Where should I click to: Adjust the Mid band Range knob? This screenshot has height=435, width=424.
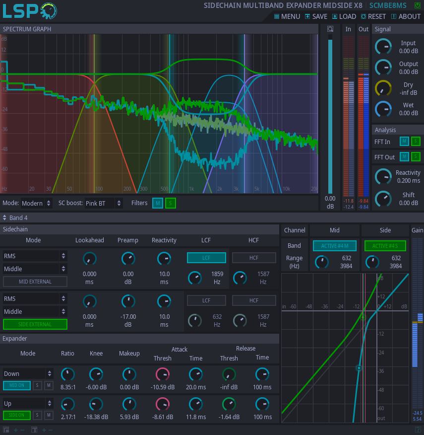[x=322, y=262]
